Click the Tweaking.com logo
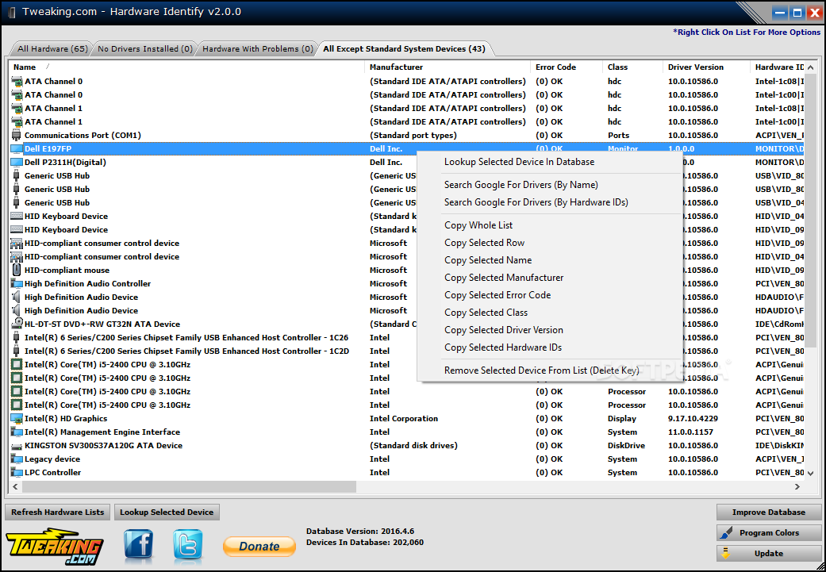The height and width of the screenshot is (572, 826). click(x=55, y=546)
